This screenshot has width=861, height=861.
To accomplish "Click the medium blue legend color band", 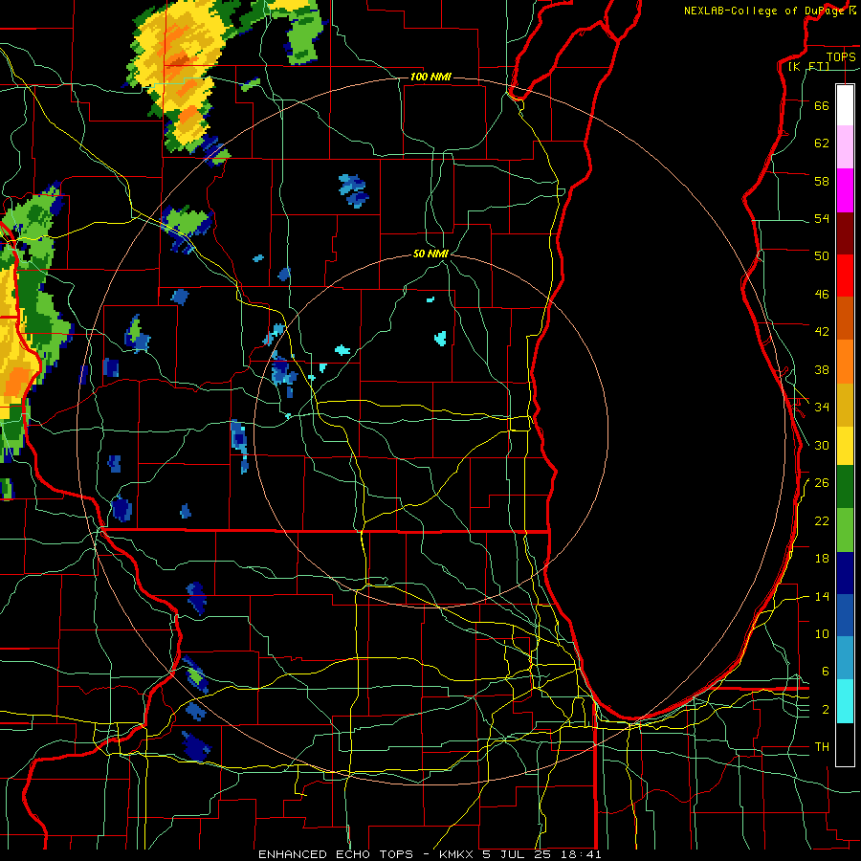I will tap(845, 615).
